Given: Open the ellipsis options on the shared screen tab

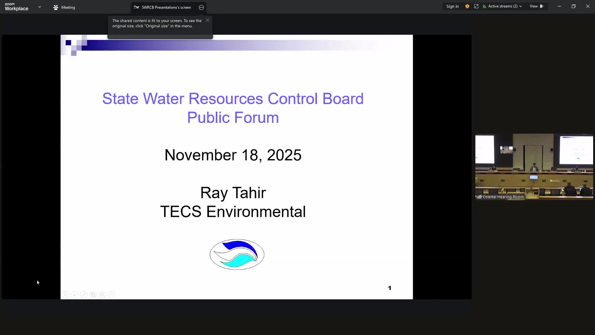Looking at the screenshot, I should tap(201, 7).
